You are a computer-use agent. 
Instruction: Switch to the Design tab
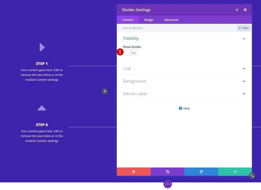pos(149,20)
